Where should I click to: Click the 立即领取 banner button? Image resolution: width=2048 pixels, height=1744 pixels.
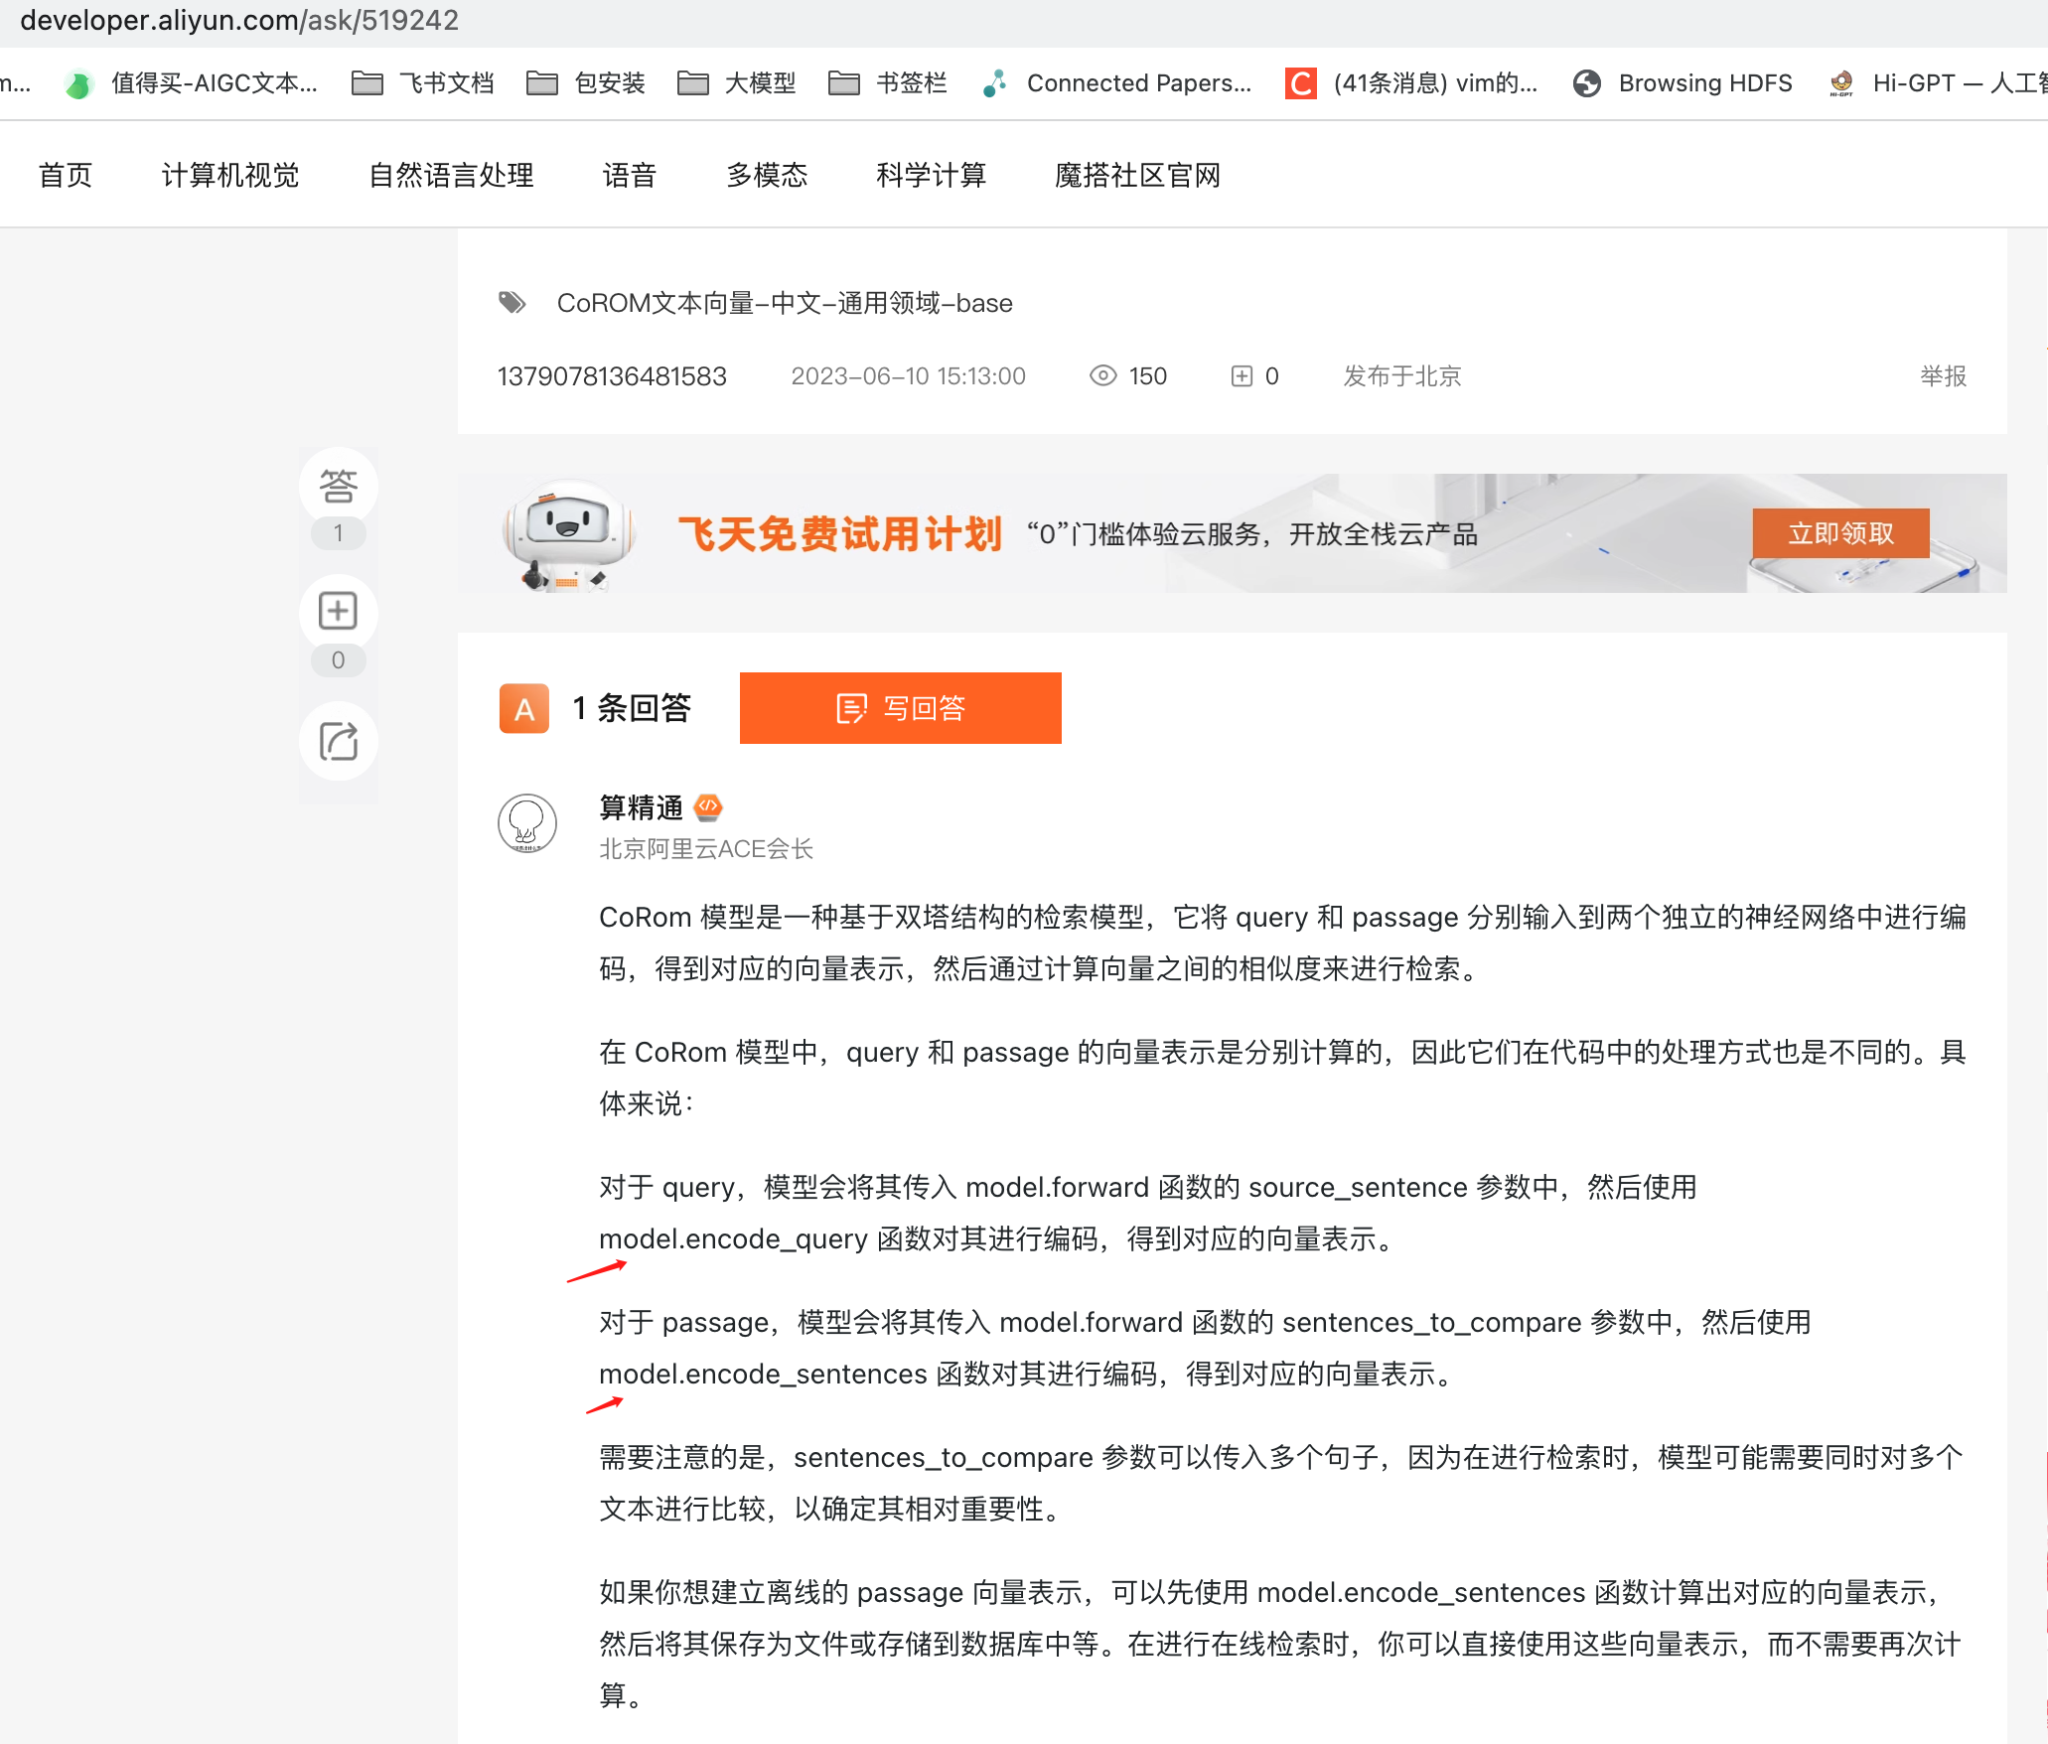[1840, 533]
